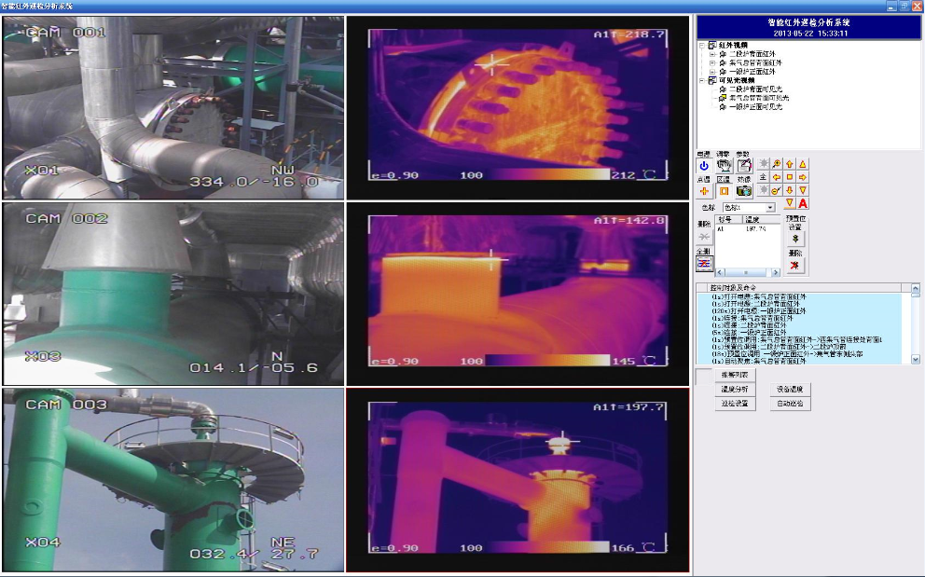Click the color scale bar in top infrared pane
This screenshot has height=577, width=925.
[548, 174]
